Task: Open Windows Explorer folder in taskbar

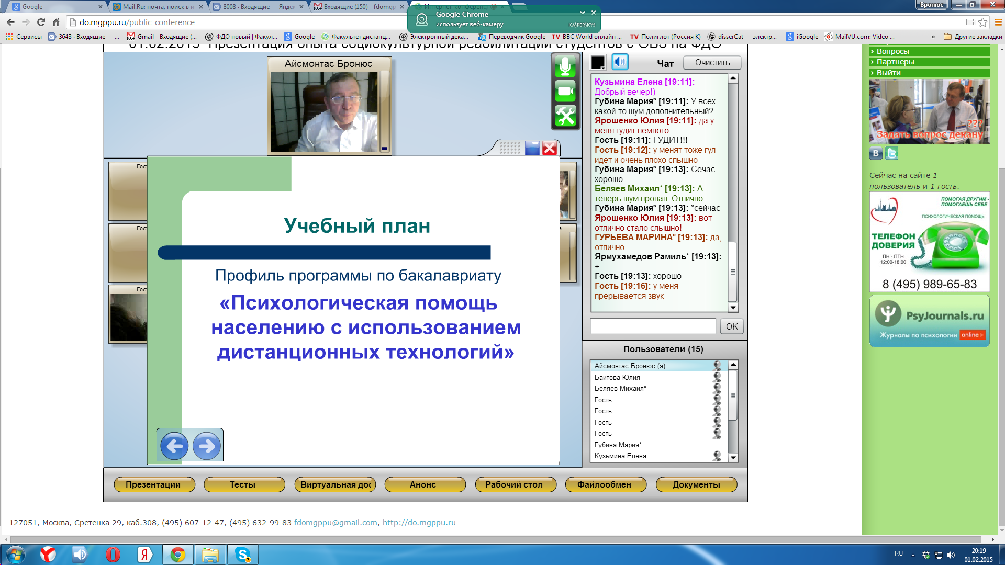Action: 210,555
